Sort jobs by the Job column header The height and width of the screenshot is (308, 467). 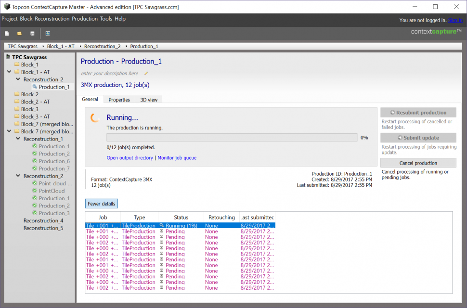coord(103,217)
